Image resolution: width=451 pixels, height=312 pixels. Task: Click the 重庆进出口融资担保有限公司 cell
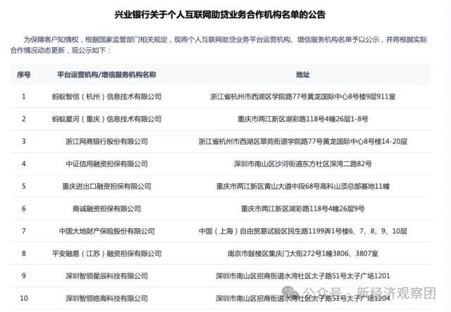tap(106, 187)
